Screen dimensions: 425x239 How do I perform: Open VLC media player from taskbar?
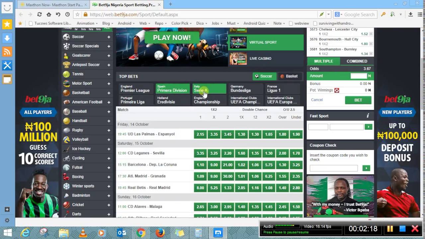(x=83, y=233)
